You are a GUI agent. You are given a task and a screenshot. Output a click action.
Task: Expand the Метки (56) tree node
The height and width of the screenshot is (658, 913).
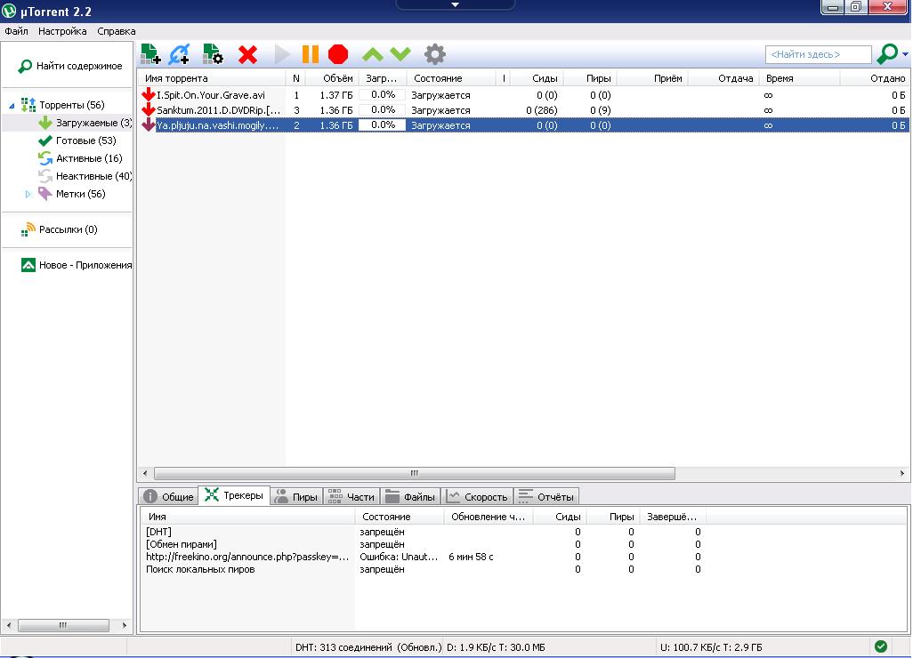coord(28,195)
